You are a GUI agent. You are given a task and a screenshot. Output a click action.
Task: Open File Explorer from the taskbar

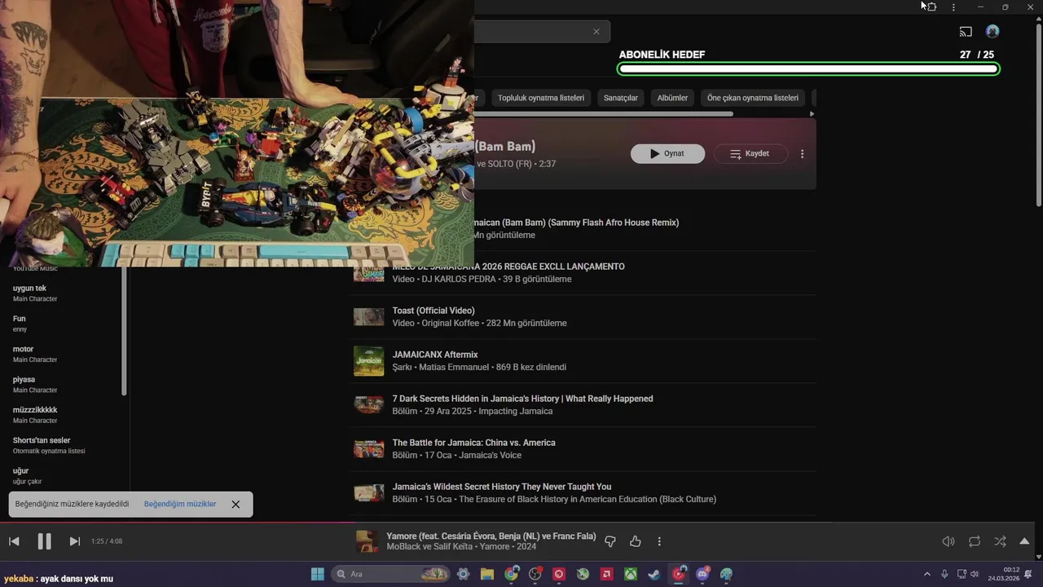[x=487, y=574]
